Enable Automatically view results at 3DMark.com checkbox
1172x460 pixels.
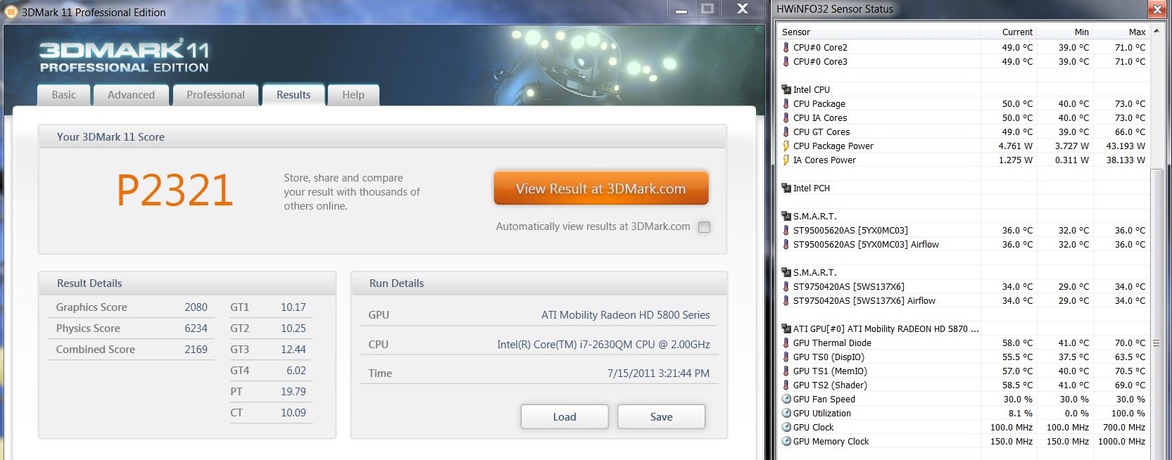[704, 226]
